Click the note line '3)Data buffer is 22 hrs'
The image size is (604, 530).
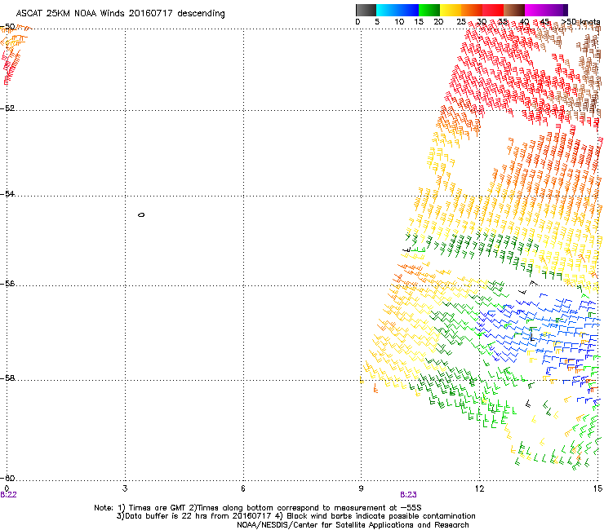pyautogui.click(x=295, y=516)
